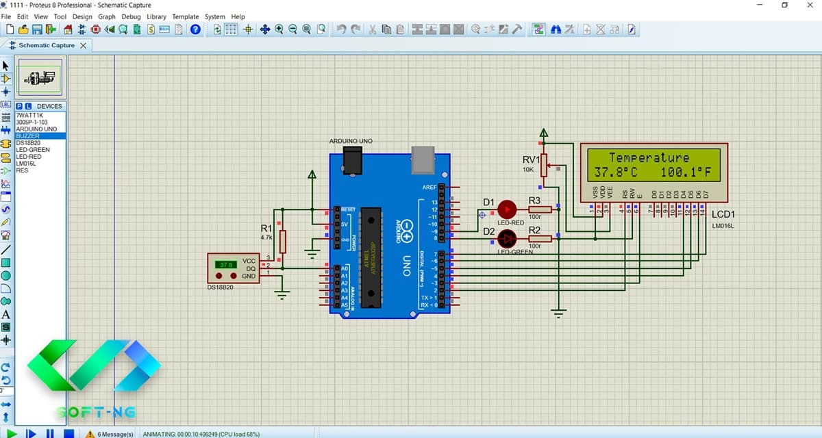The image size is (822, 438).
Task: Open library manager with the L button
Action: coord(28,106)
